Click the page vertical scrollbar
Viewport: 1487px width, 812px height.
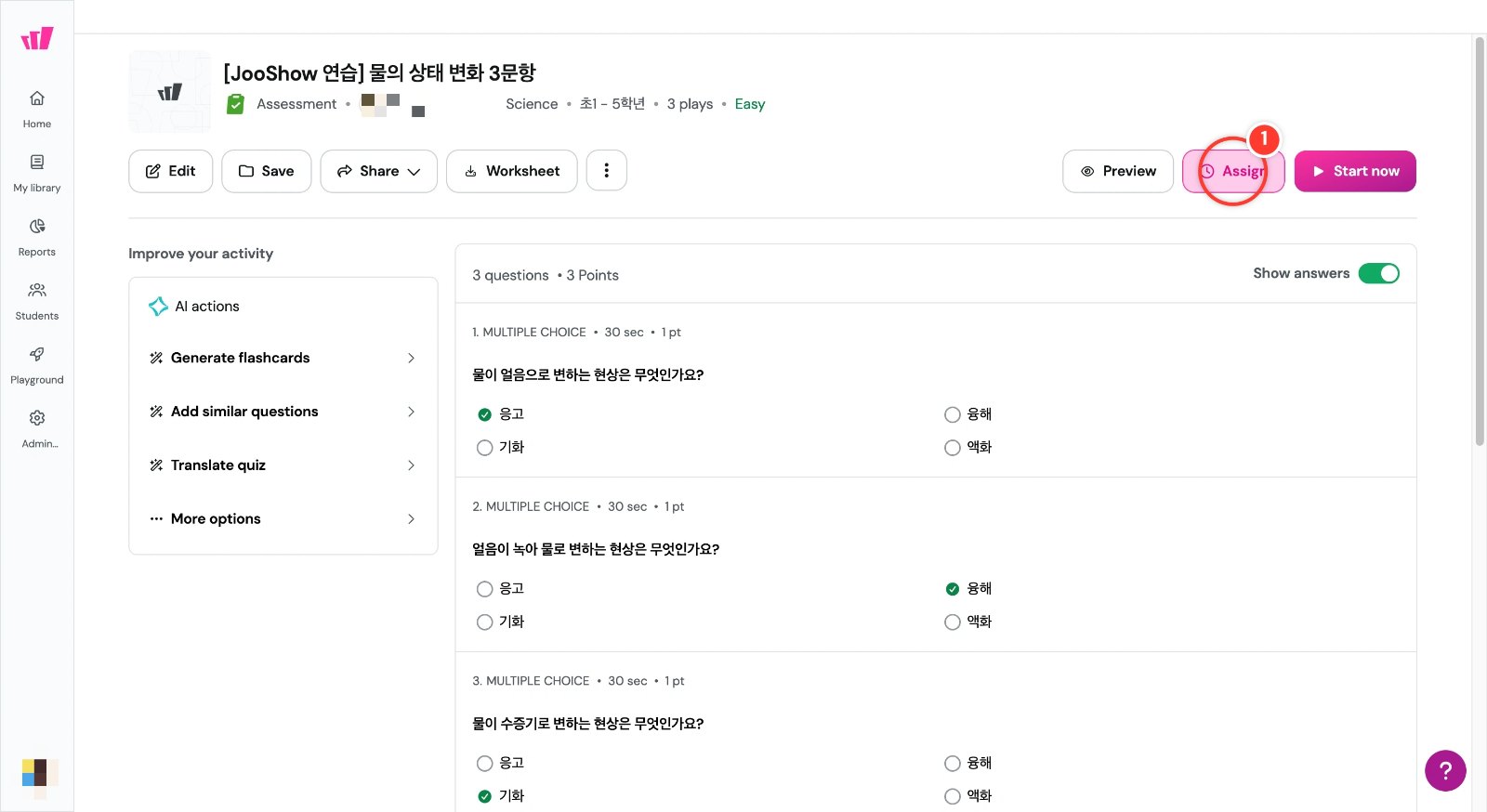click(x=1480, y=242)
